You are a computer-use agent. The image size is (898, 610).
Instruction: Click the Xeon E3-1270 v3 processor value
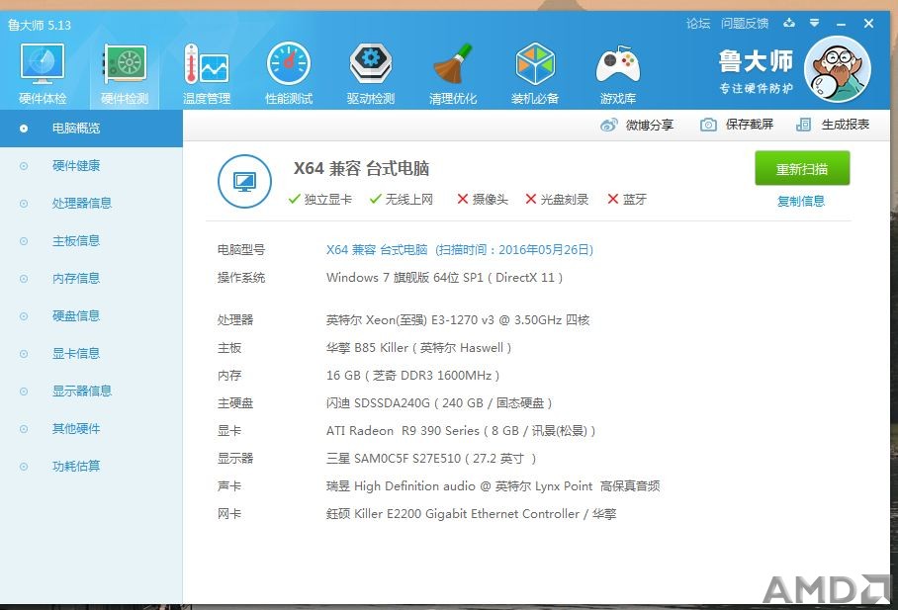(458, 319)
